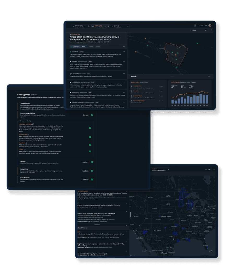
Task: Toggle the Context category checkbox
Action: tap(90, 151)
